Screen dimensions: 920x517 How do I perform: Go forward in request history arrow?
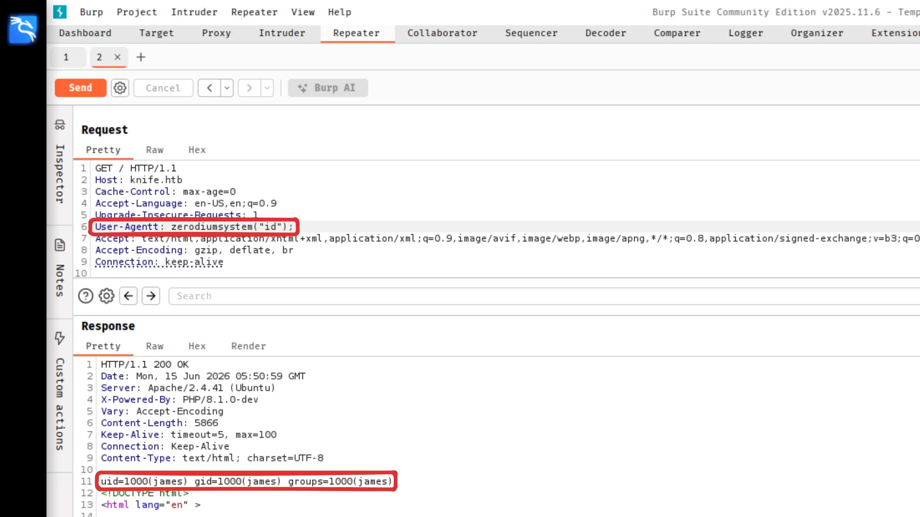(x=249, y=88)
